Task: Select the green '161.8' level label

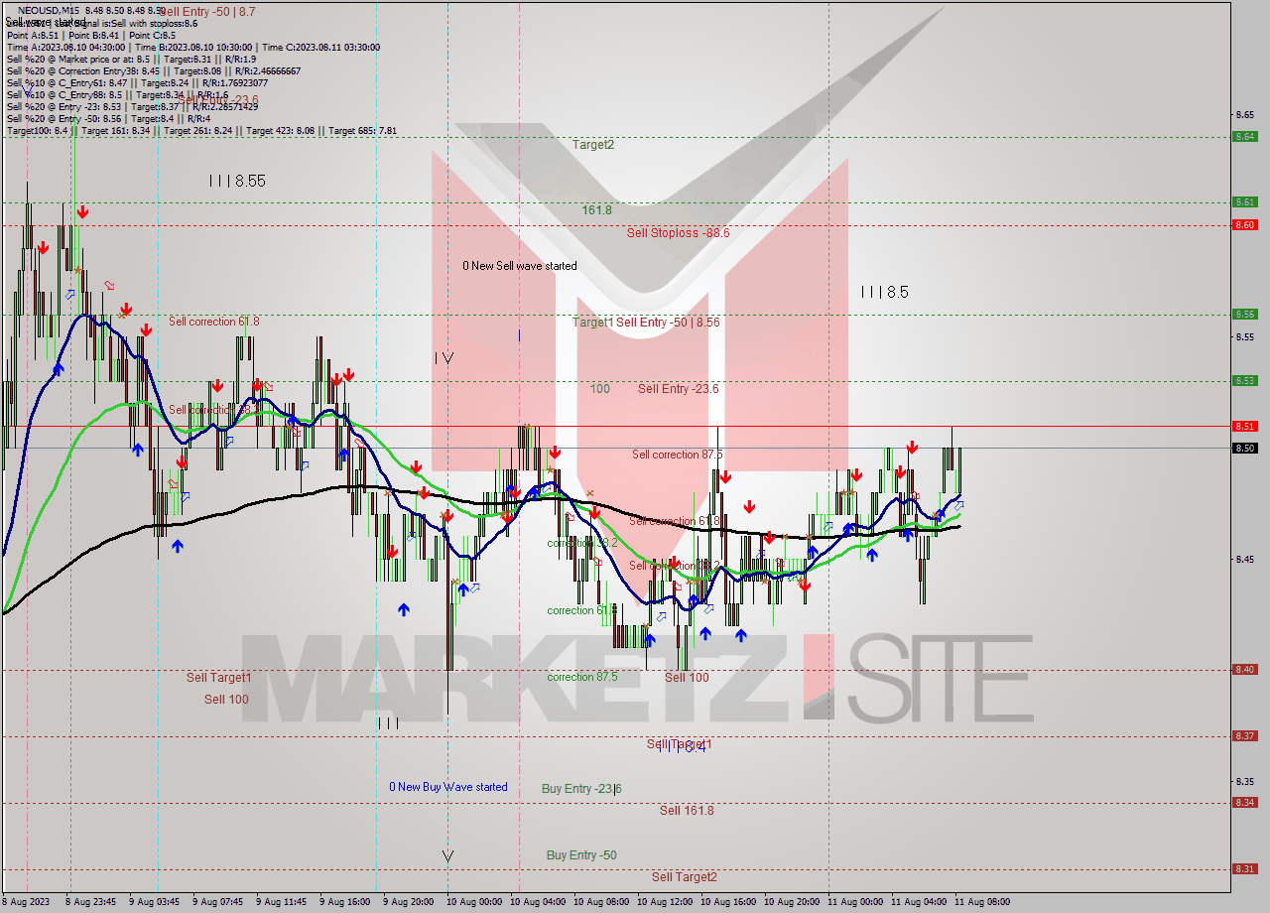Action: coord(596,210)
